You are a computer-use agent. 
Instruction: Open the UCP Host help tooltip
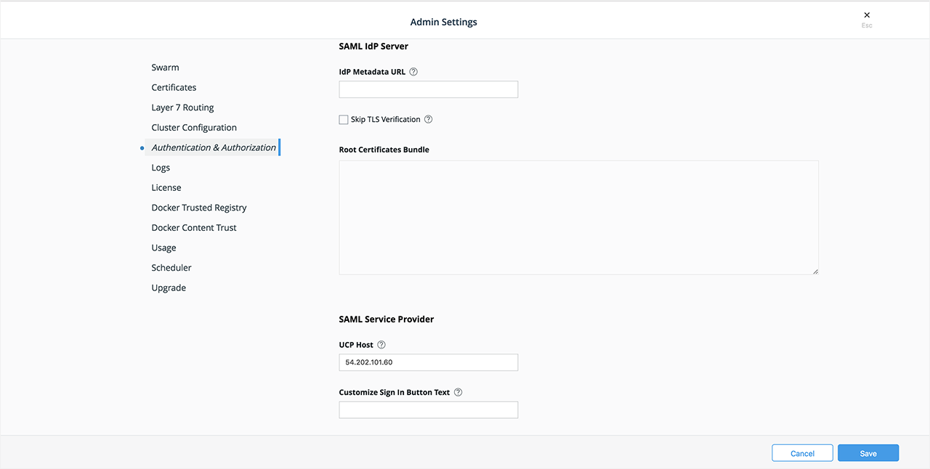coord(381,344)
